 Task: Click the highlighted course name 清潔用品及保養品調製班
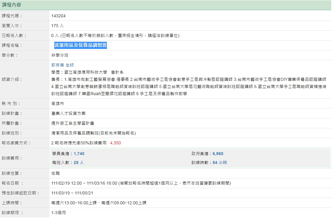(80, 45)
